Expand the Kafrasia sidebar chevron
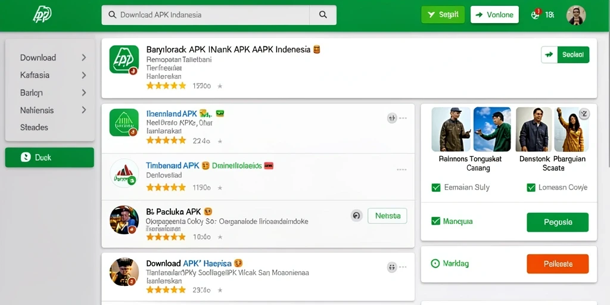610x305 pixels. (x=83, y=75)
